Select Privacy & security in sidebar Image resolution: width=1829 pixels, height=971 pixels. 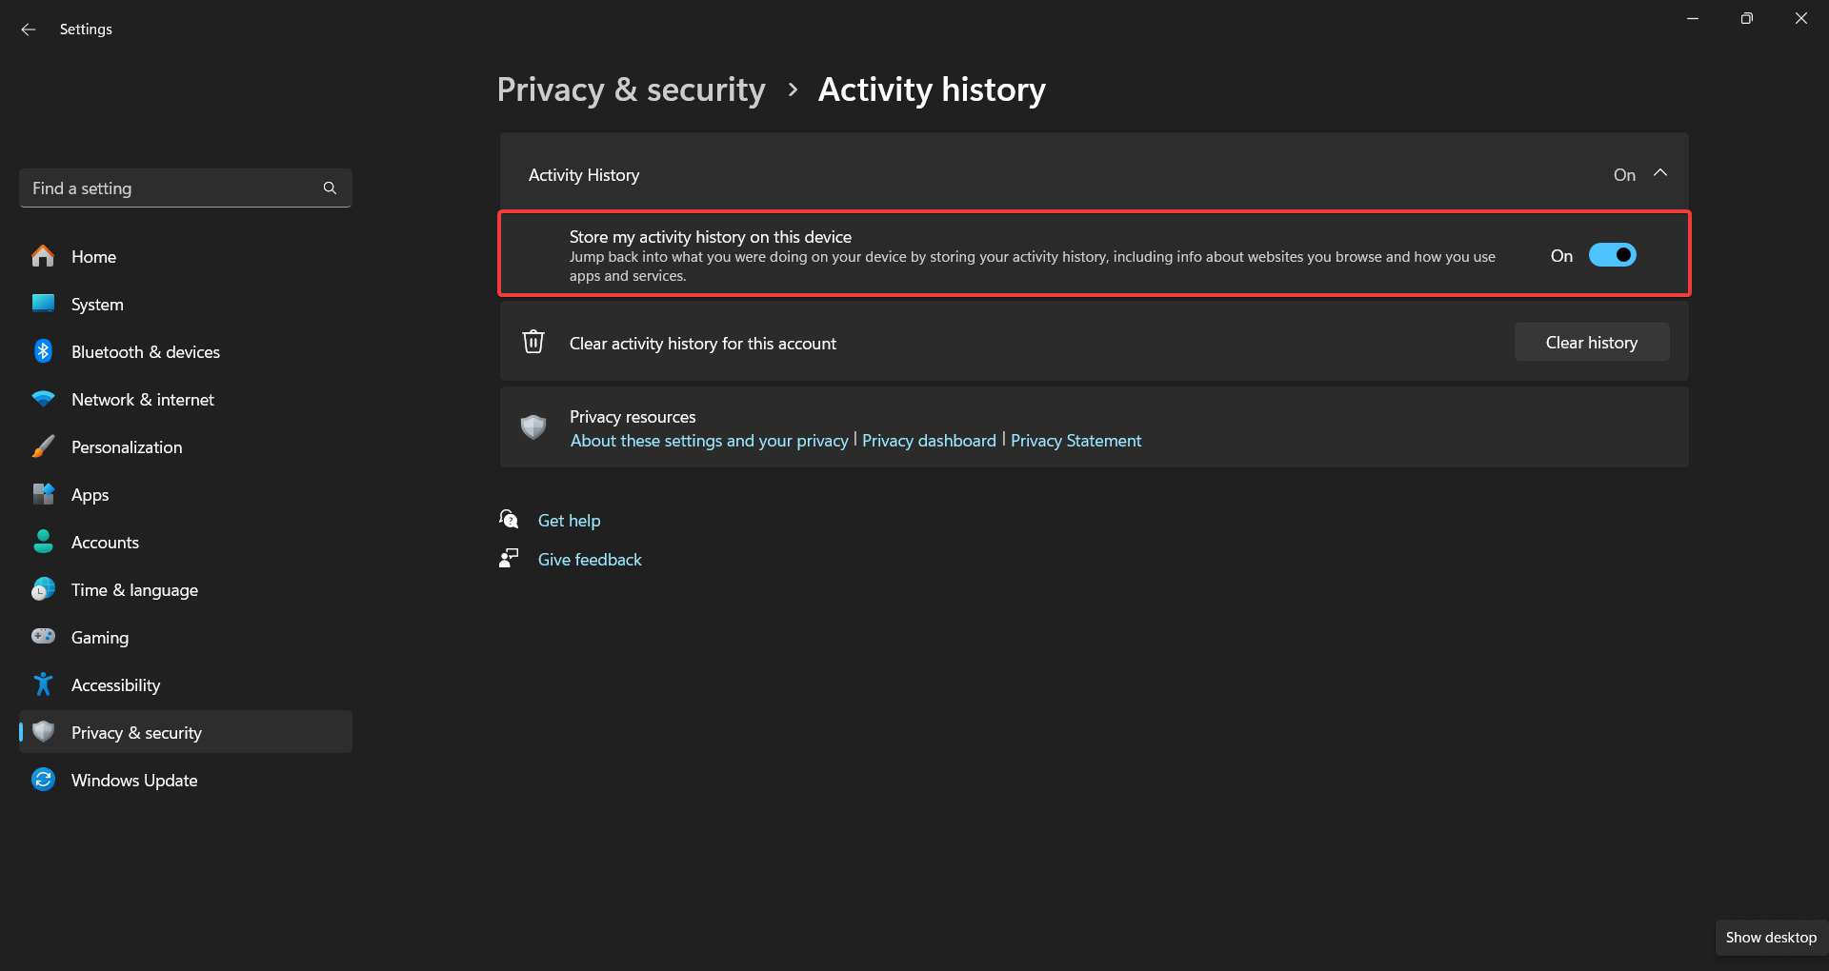click(x=186, y=732)
